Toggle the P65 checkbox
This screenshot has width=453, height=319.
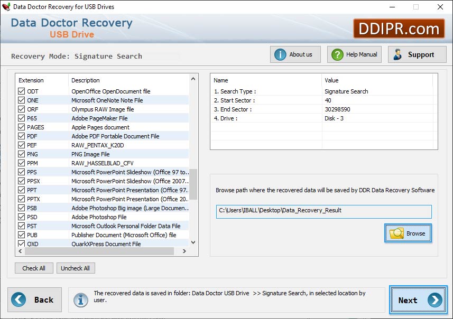coord(21,118)
